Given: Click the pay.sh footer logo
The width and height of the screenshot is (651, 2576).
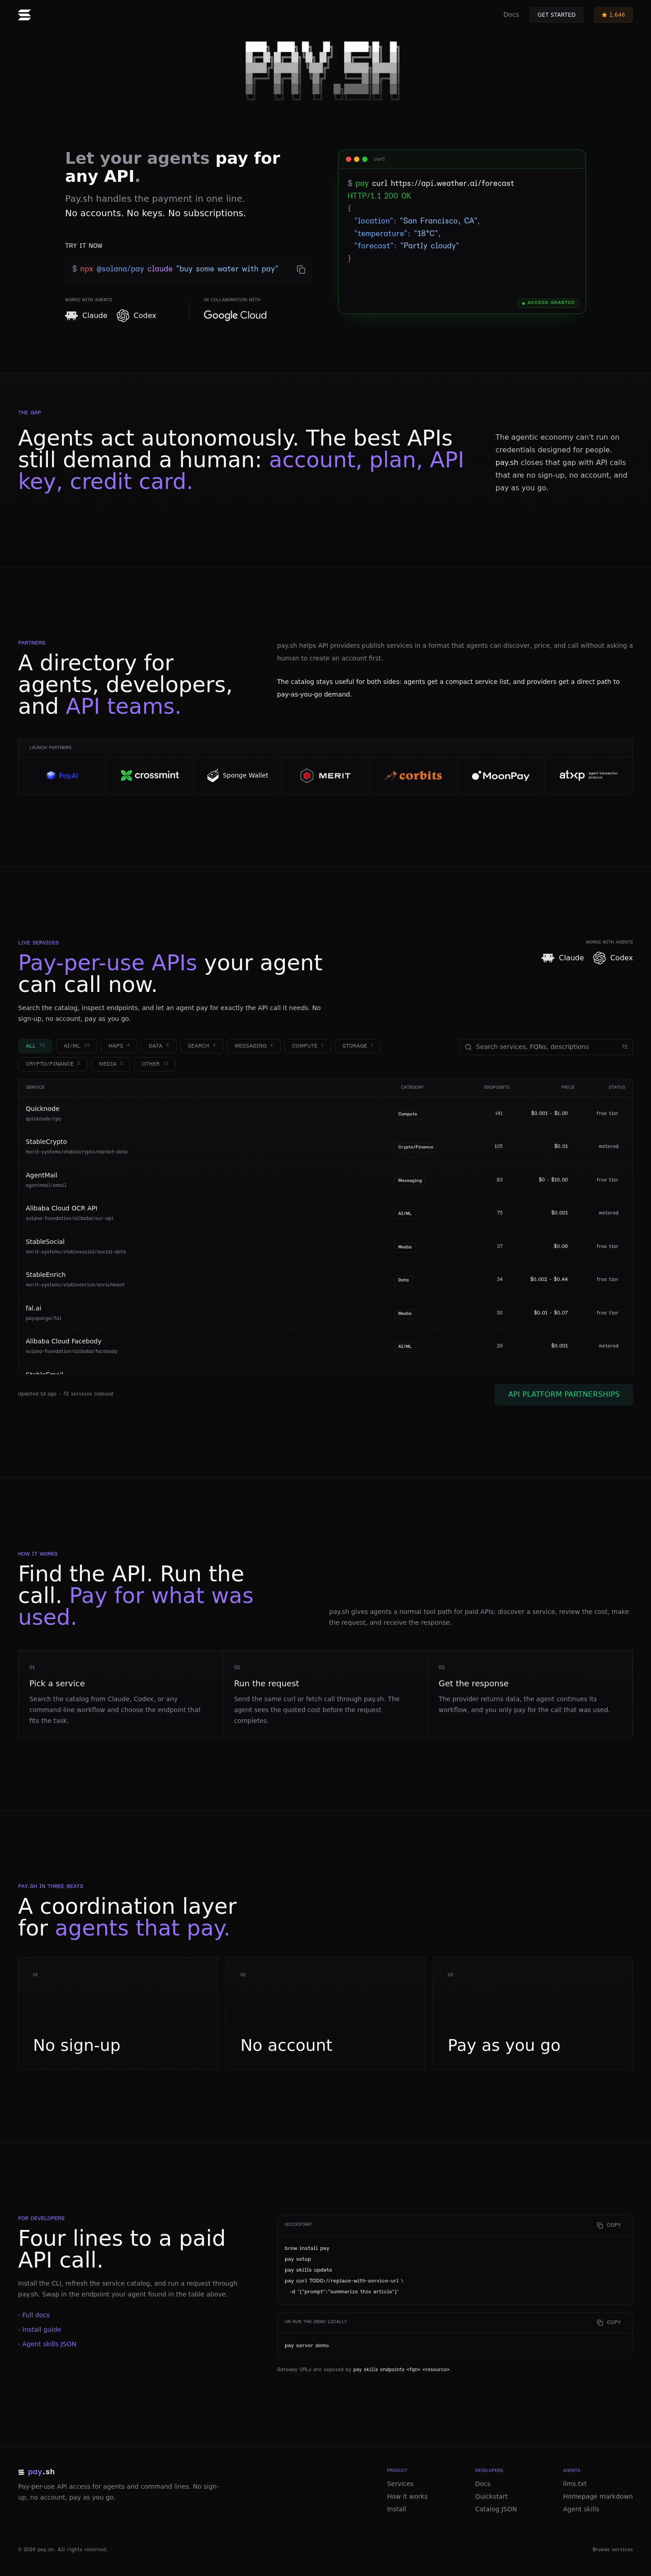Looking at the screenshot, I should click(x=37, y=2472).
